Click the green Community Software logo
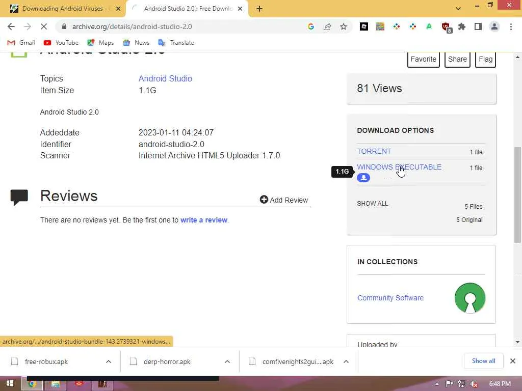This screenshot has height=391, width=522. pos(469,298)
